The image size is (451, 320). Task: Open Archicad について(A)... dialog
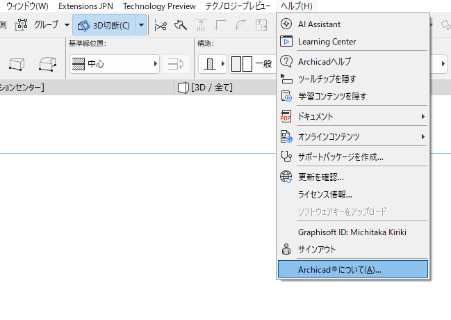353,269
